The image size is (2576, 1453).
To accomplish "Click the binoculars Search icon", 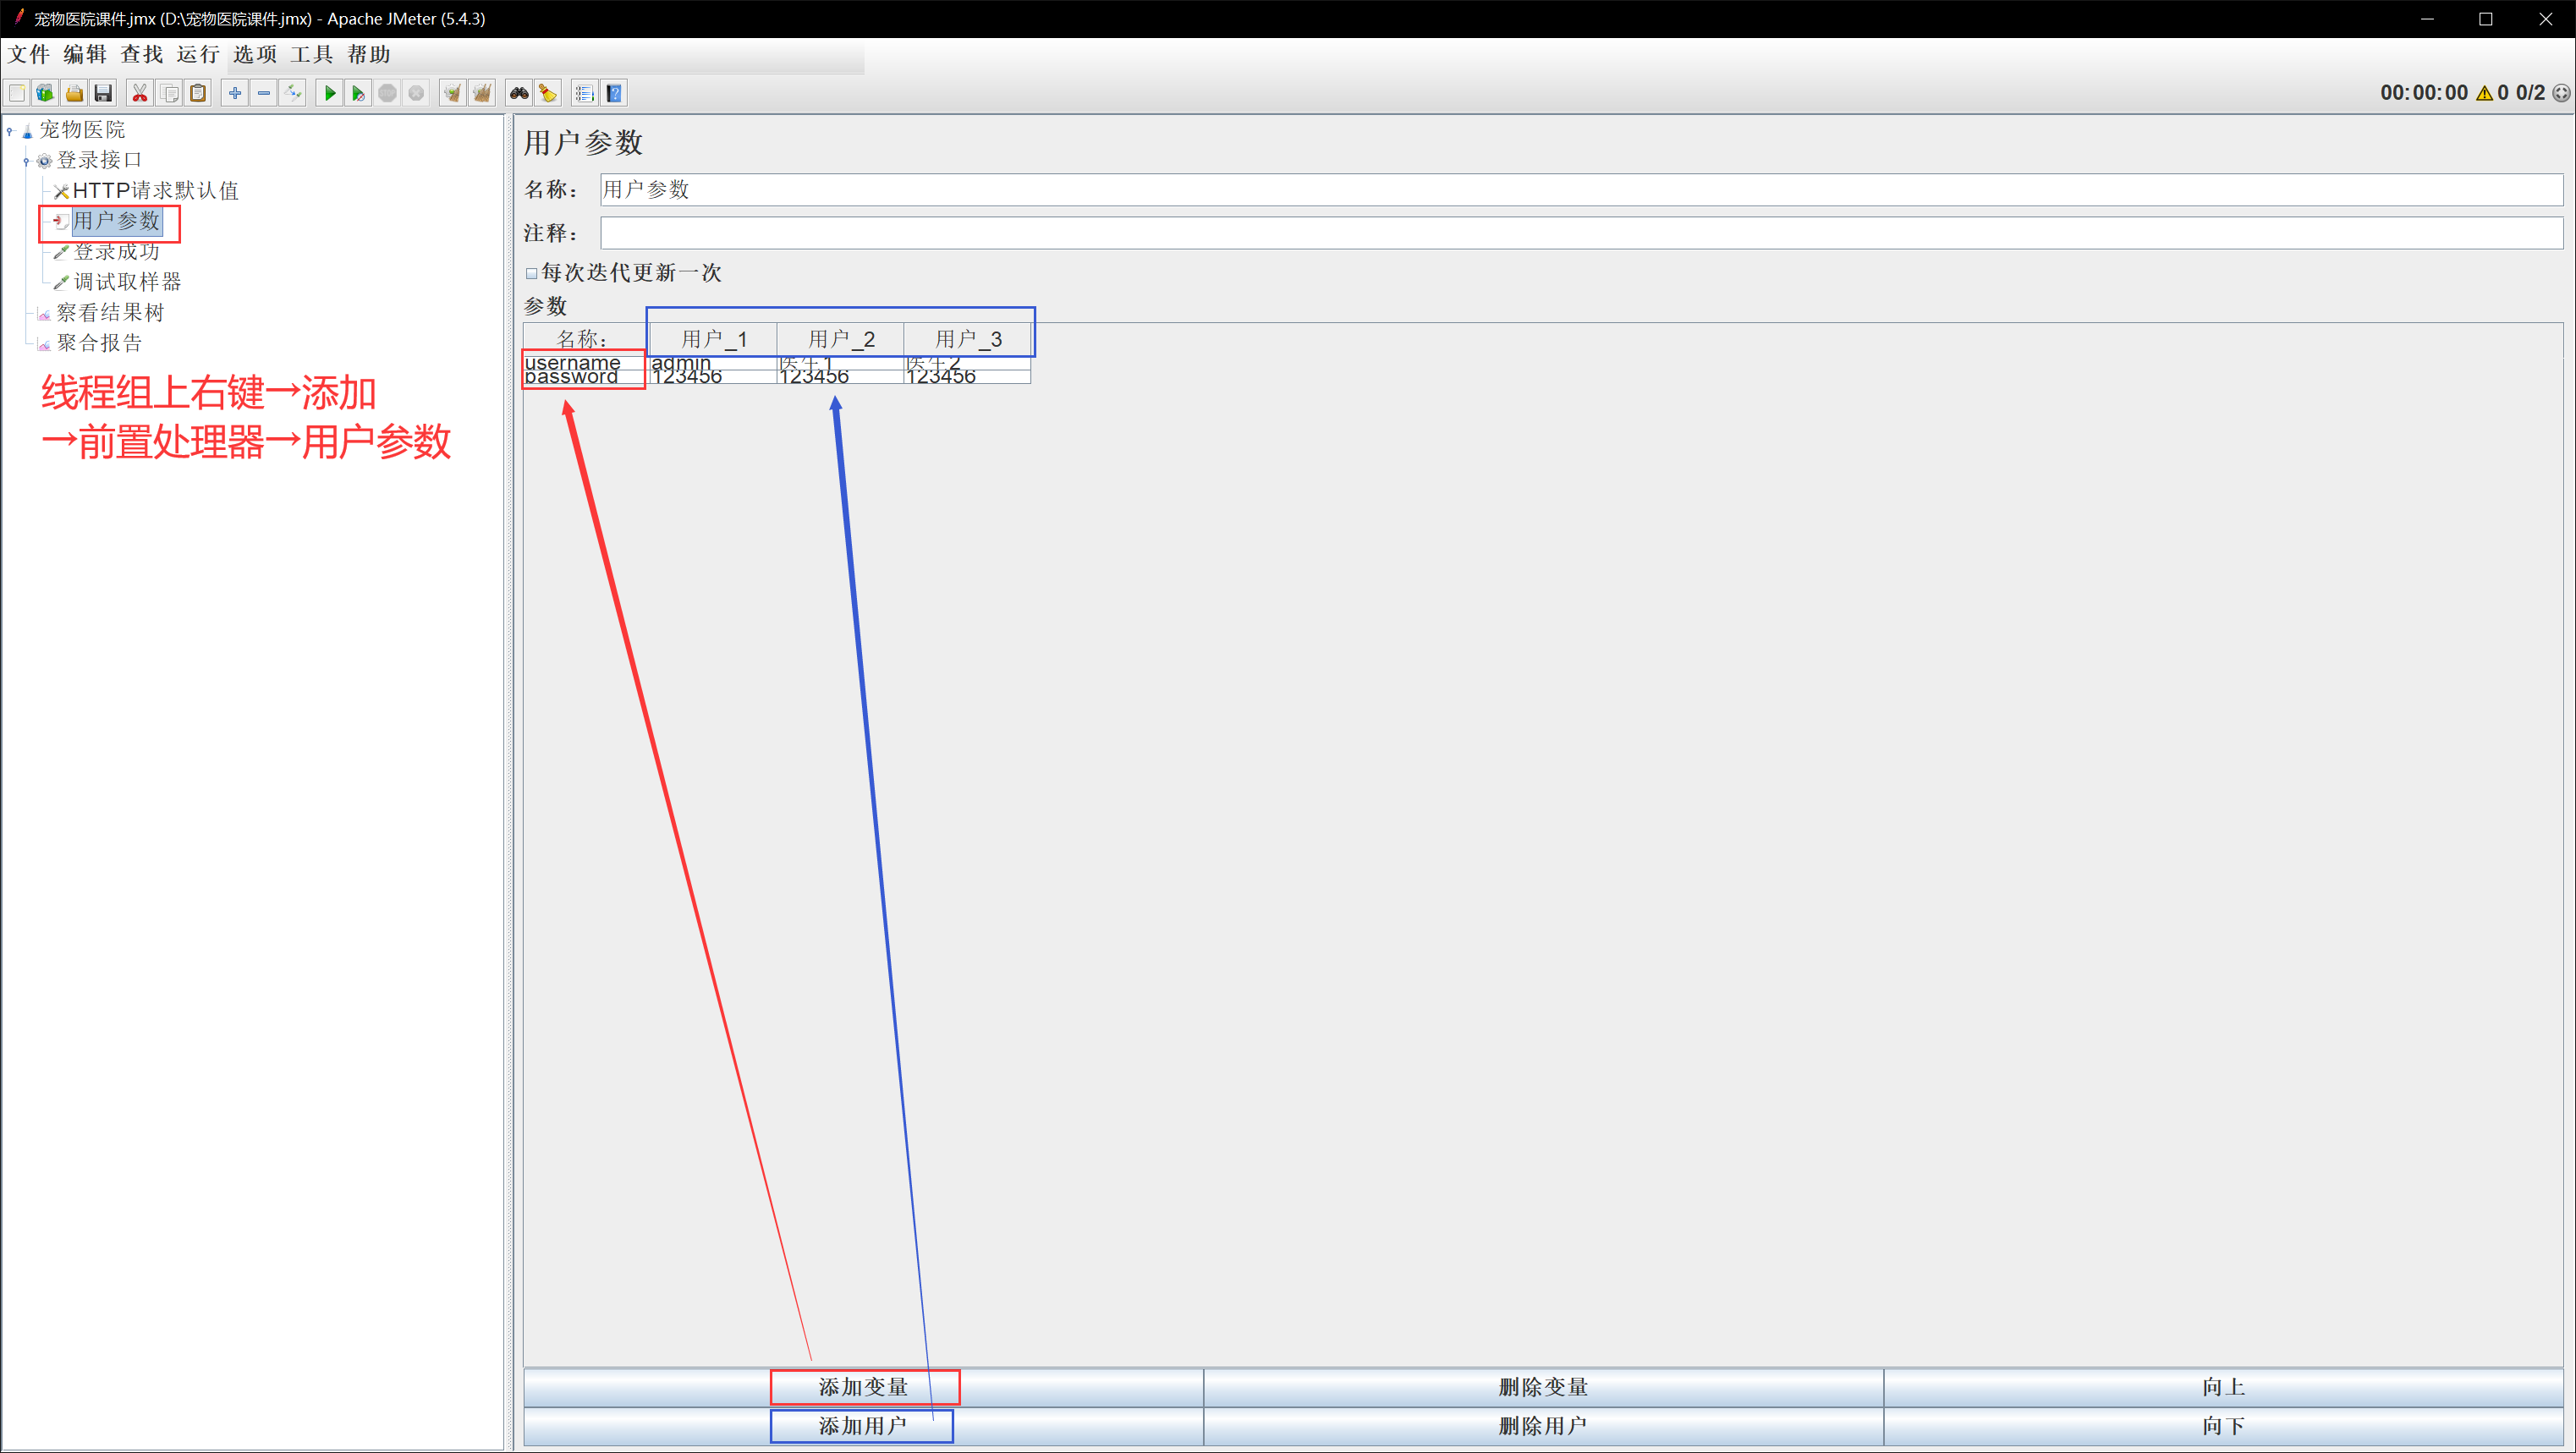I will point(519,94).
